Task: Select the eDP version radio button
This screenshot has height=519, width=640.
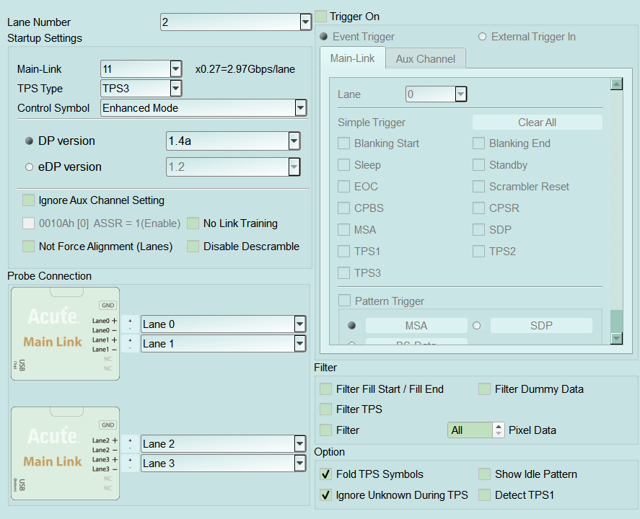Action: click(x=29, y=167)
